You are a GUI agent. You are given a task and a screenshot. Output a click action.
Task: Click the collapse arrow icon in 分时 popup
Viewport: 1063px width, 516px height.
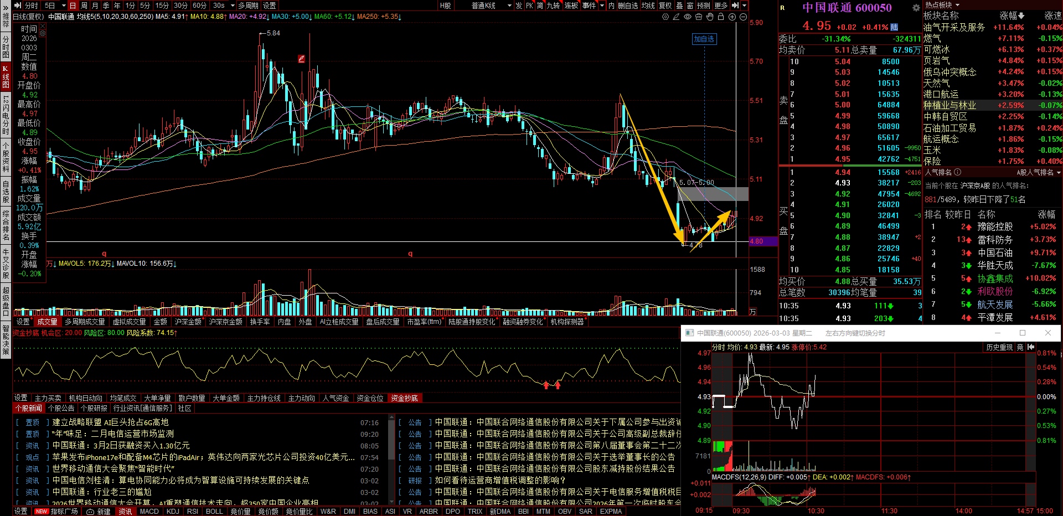pyautogui.click(x=1030, y=347)
